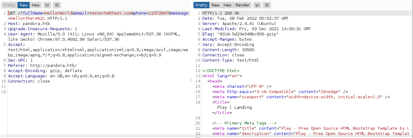Click the HTTP/1.1 200 OK status line

(x=221, y=13)
